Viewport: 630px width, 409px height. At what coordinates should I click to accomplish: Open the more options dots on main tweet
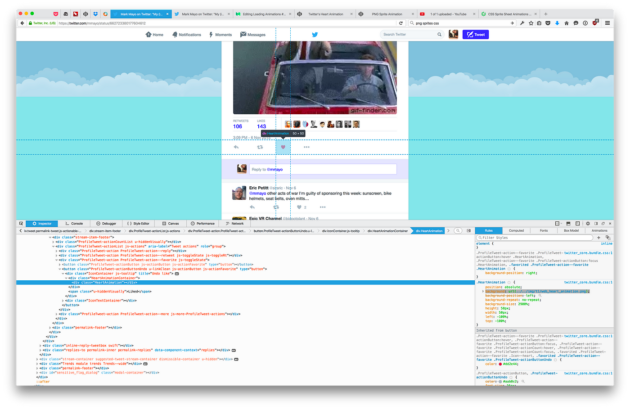coord(306,147)
